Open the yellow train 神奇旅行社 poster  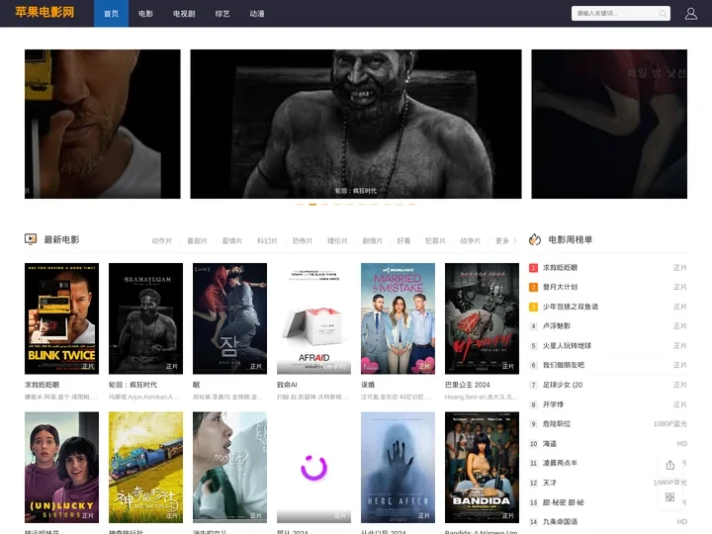(x=145, y=467)
